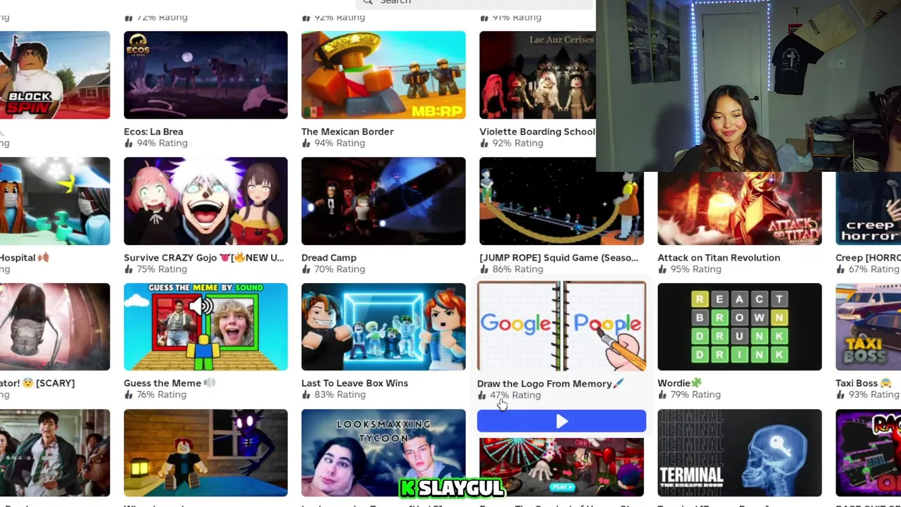Click the Attack on Titan Revolution title
901x507 pixels.
[719, 258]
